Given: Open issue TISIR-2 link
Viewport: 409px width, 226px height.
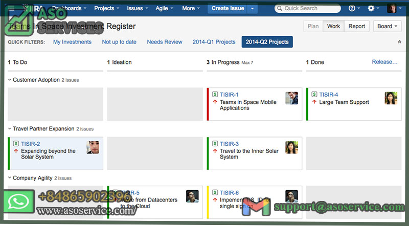Looking at the screenshot, I should coord(31,144).
